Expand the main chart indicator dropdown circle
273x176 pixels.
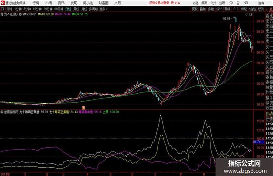tap(20, 14)
